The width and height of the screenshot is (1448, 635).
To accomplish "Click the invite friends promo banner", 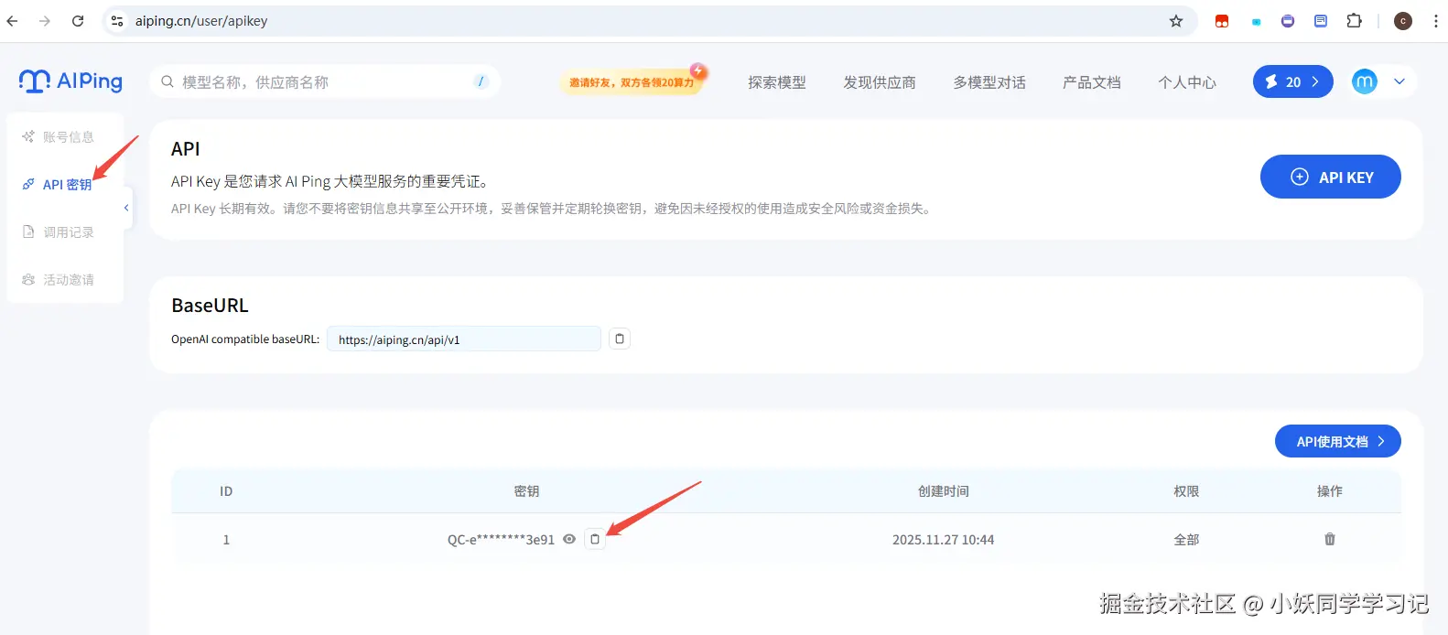I will (632, 81).
